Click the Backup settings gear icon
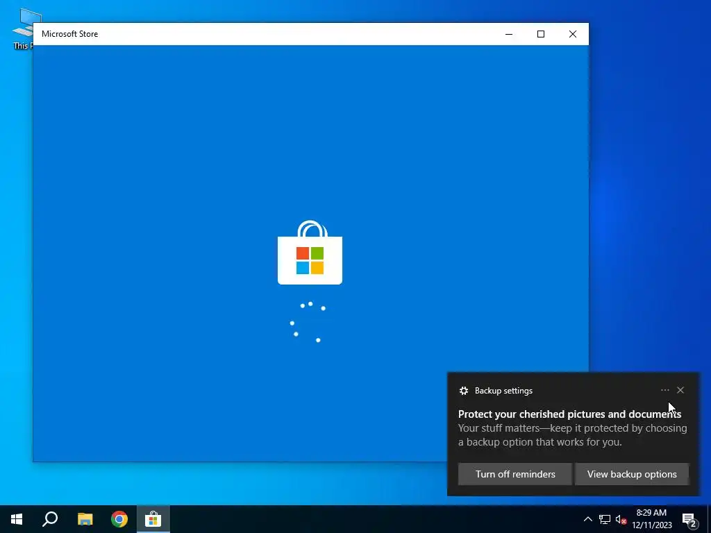This screenshot has width=711, height=533. coord(463,391)
